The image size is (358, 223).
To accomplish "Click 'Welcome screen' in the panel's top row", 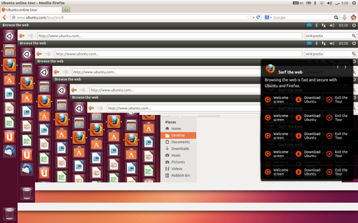I will pos(276,99).
